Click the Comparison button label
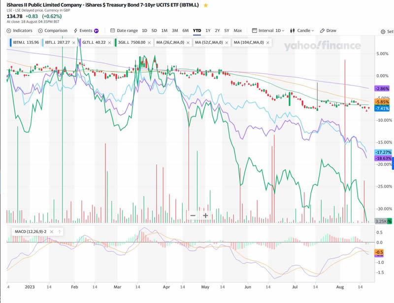This screenshot has width=394, height=303. point(56,30)
